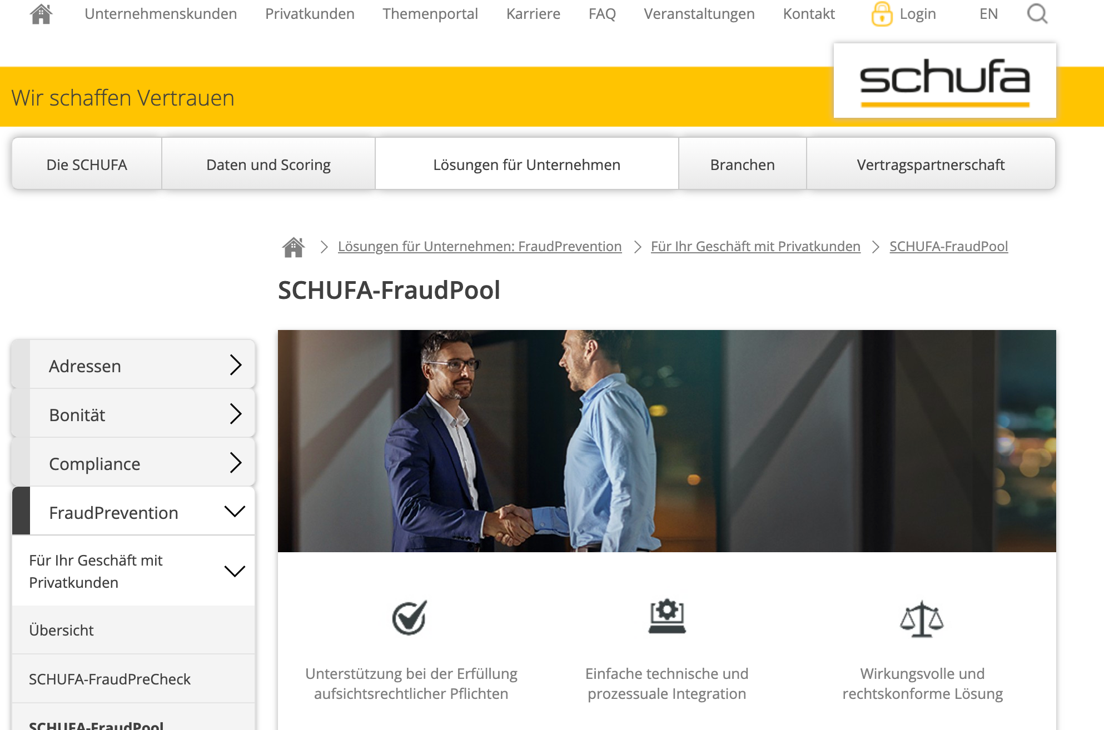Open Vertragspartnerschaft in main navigation

point(931,164)
